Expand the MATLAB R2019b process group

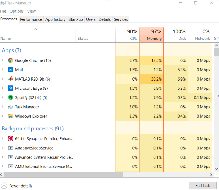point(3,79)
